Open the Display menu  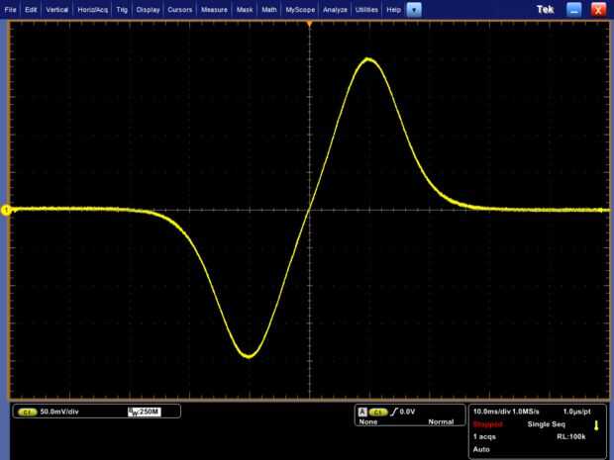(x=148, y=9)
